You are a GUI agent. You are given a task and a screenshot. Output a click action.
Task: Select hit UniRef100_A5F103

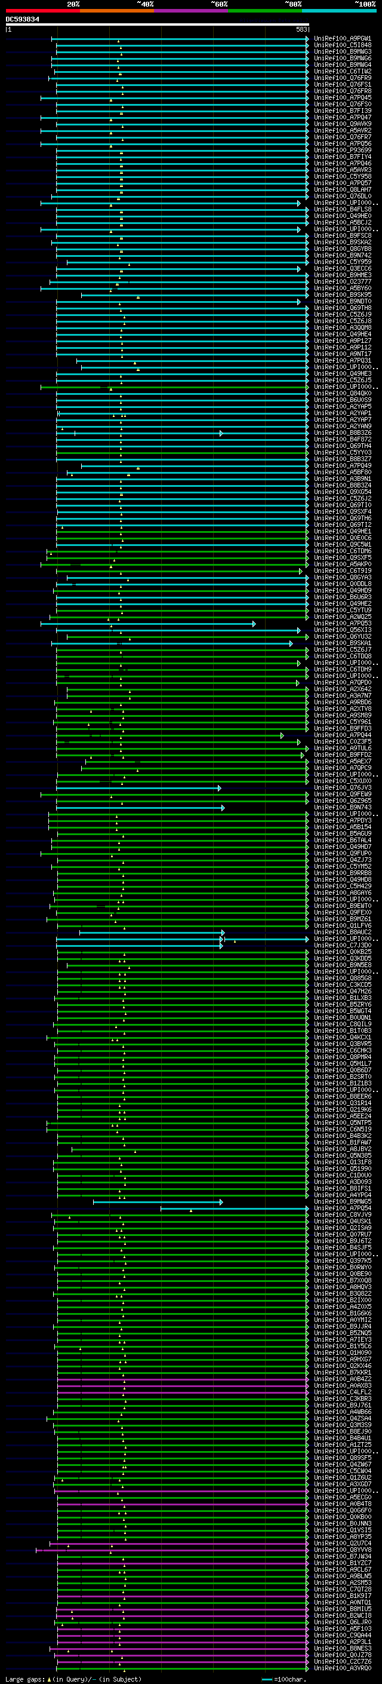pyautogui.click(x=342, y=1629)
